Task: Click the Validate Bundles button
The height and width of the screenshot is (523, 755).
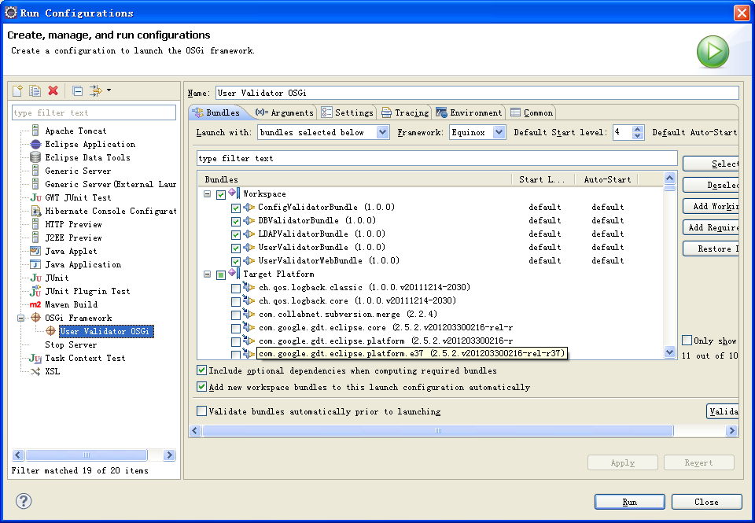Action: pyautogui.click(x=722, y=411)
